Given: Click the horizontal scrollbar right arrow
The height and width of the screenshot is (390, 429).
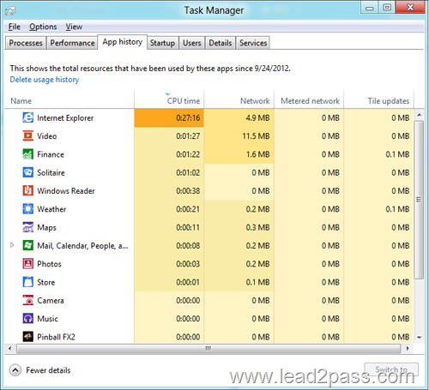Looking at the screenshot, I should click(x=408, y=348).
